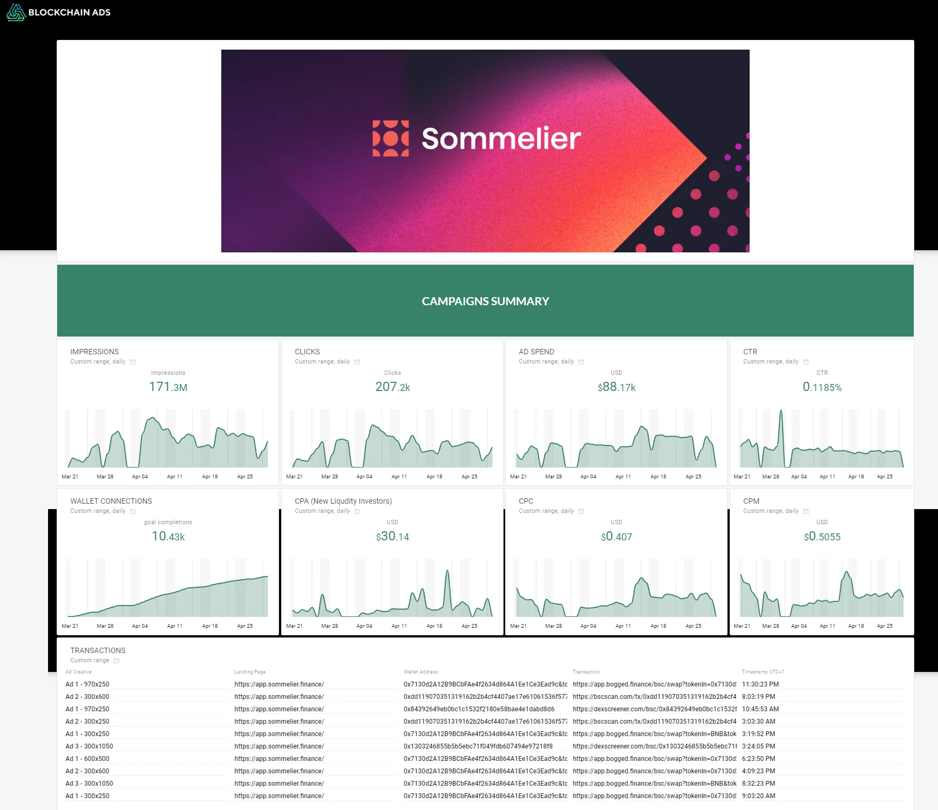Select the 8:32:23 PM timestamp
The height and width of the screenshot is (810, 938).
758,784
